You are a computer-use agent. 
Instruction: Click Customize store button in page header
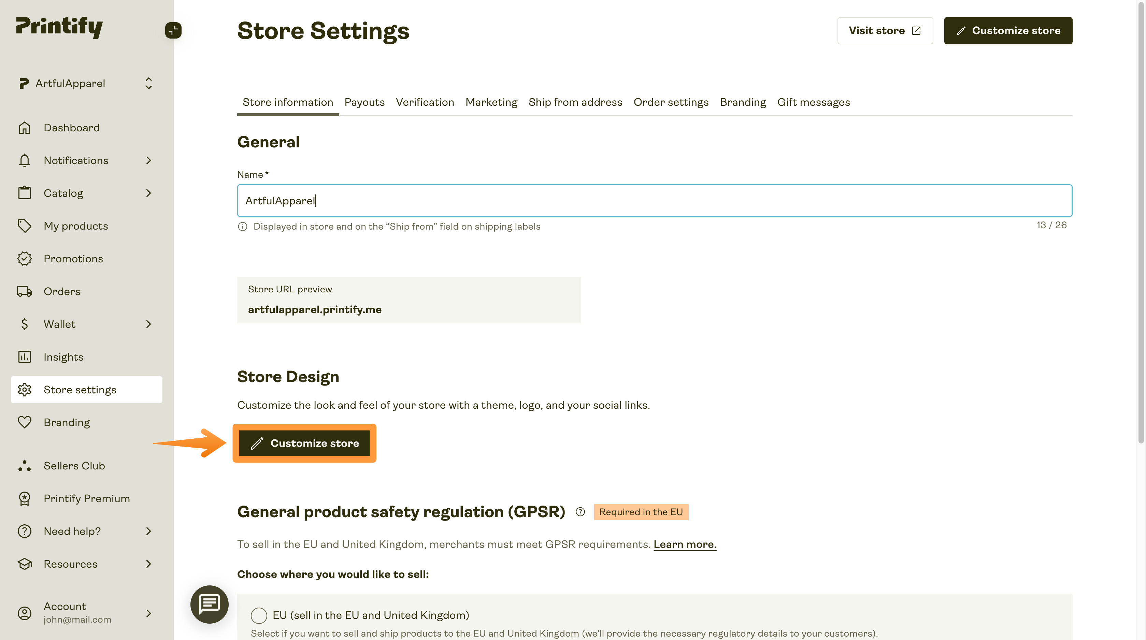[x=1008, y=30]
